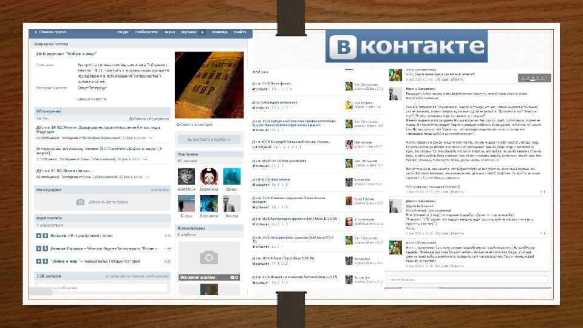
Task: Open the back arrow next to the group list
Action: click(x=36, y=32)
